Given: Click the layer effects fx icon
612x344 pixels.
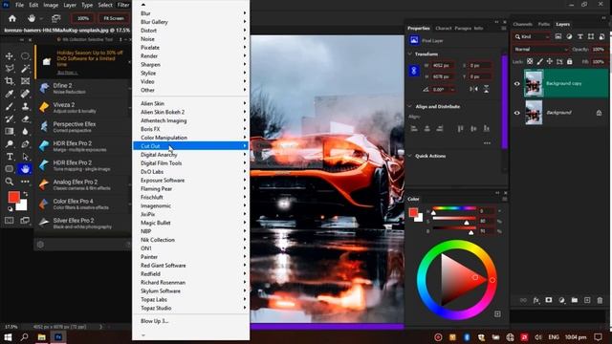Looking at the screenshot, I should tap(535, 300).
